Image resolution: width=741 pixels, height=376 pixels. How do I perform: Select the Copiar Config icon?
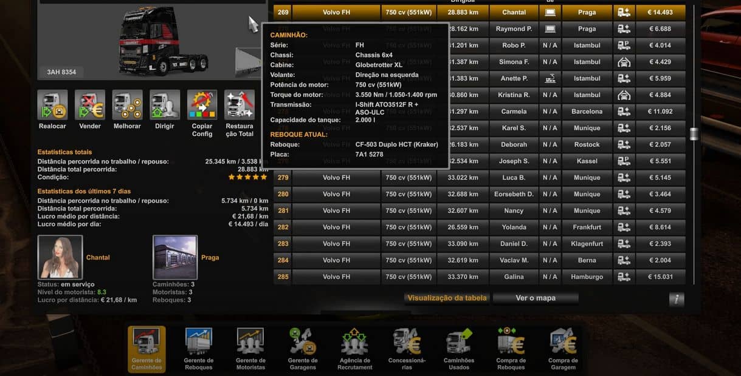pyautogui.click(x=202, y=106)
